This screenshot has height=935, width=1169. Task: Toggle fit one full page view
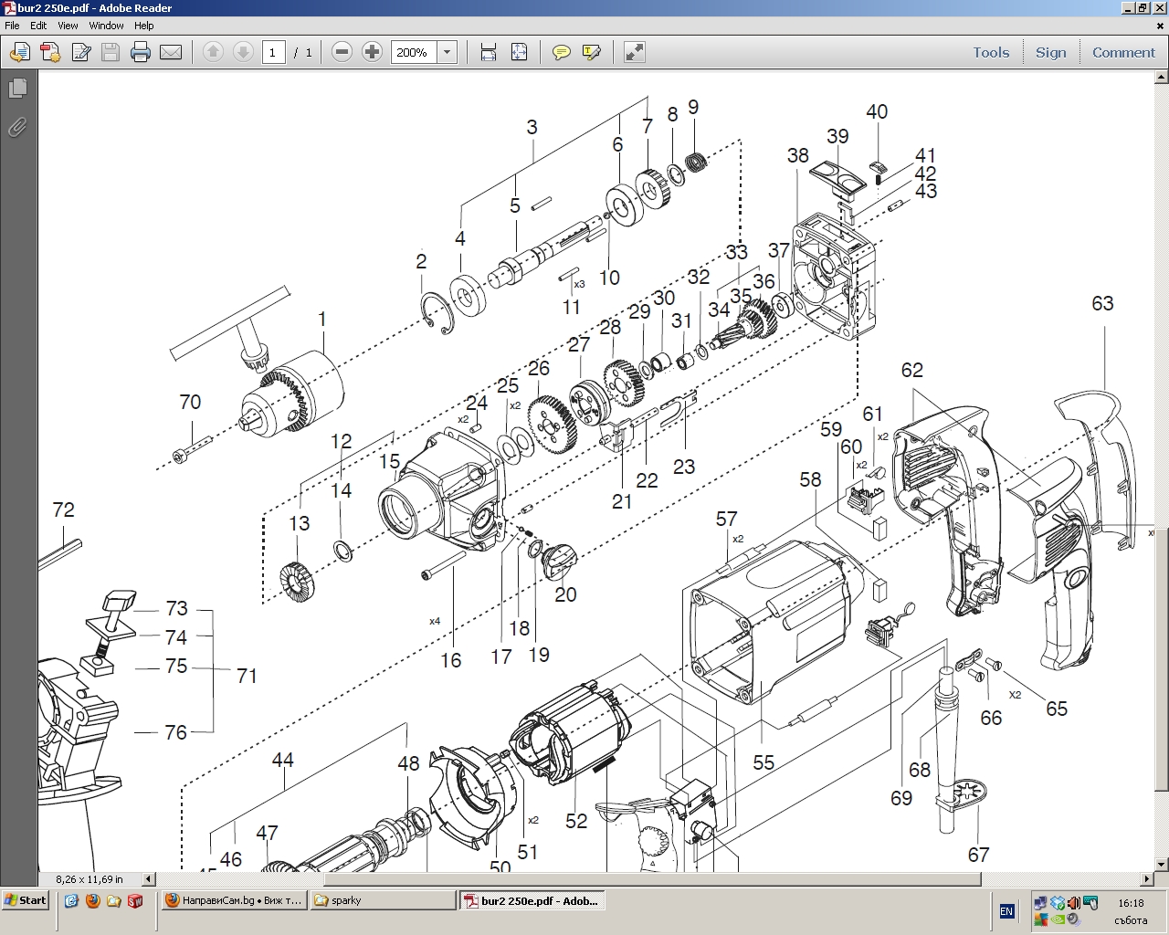tap(519, 52)
